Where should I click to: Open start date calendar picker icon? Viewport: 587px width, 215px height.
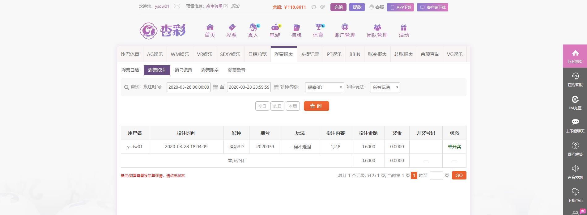[215, 87]
